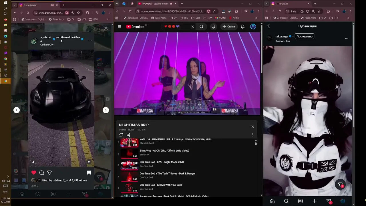Open the Dark & Danger video thumbnail
The width and height of the screenshot is (366, 206).
click(x=129, y=177)
